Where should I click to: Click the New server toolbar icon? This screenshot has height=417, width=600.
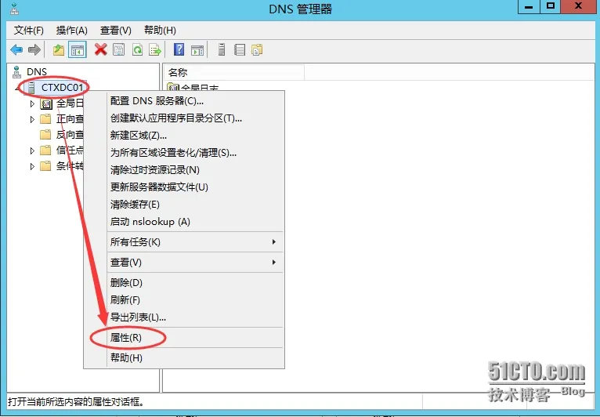(221, 50)
